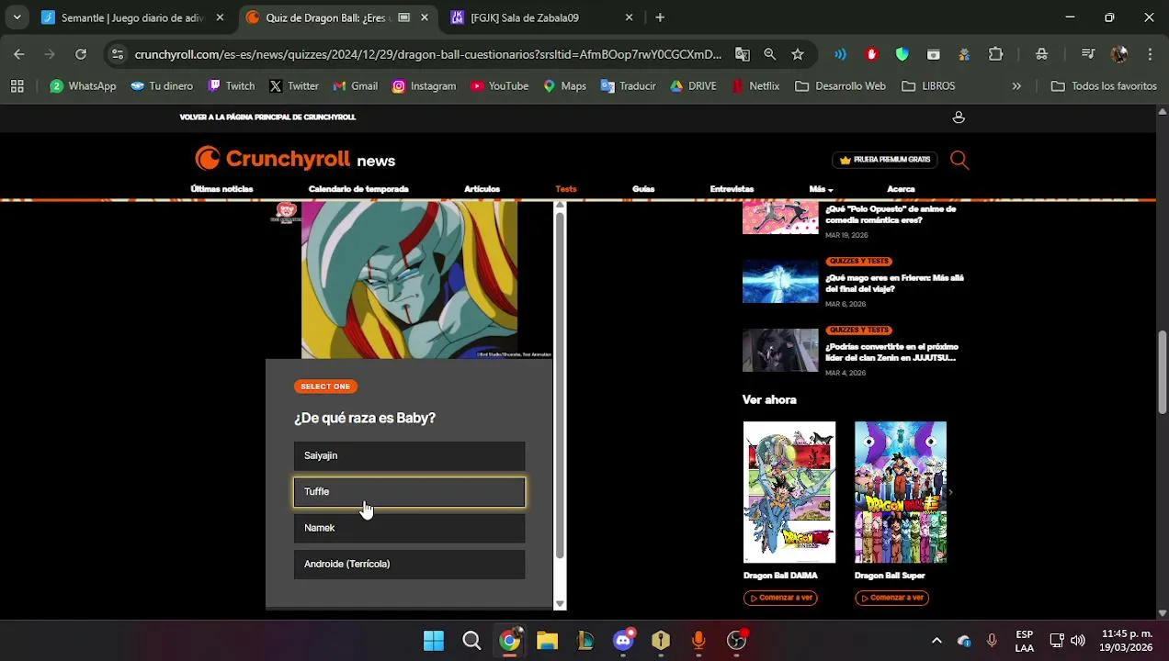Click Volver a la página principal de Crunchyroll
Screen dimensions: 1169x661
coord(267,118)
